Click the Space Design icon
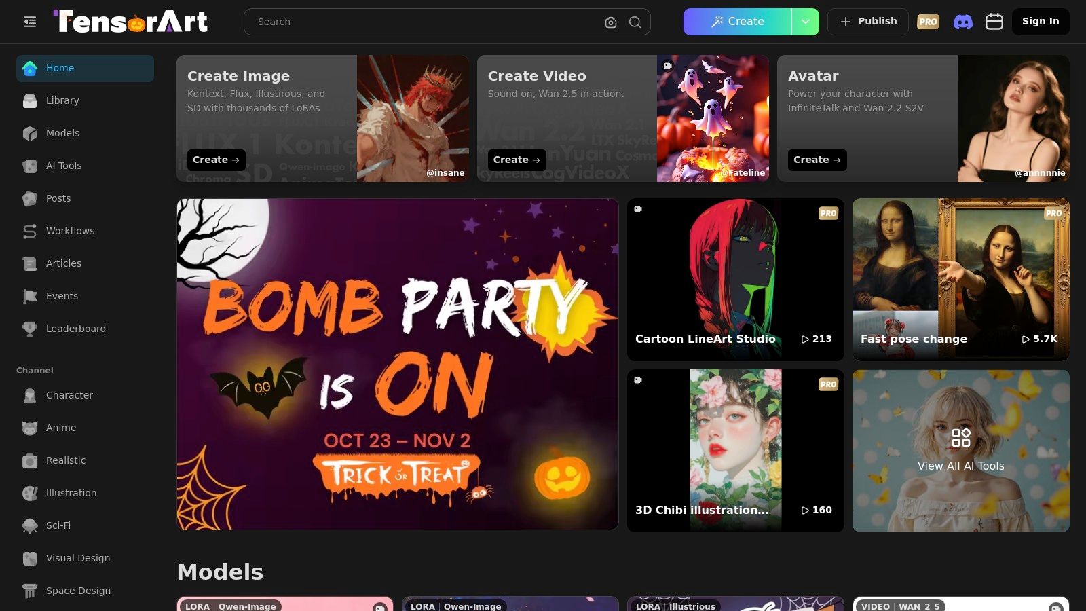The image size is (1086, 611). [x=30, y=591]
